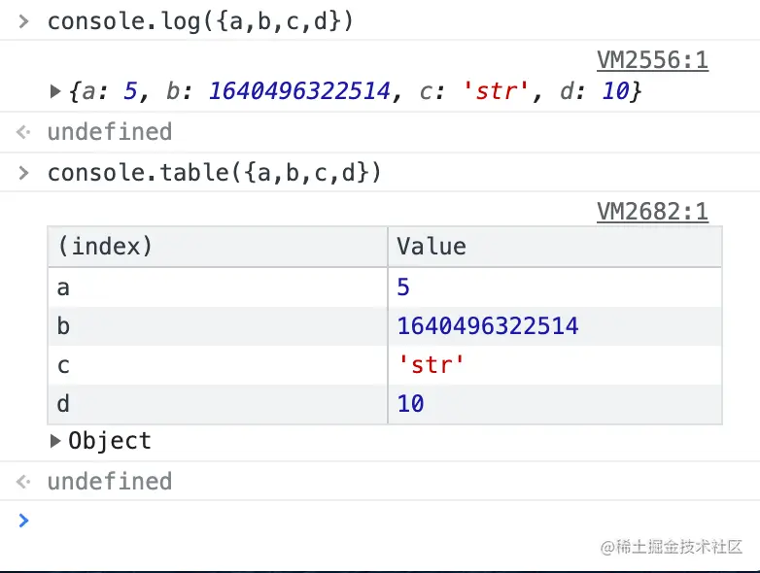Open the VM2556:1 source link
The width and height of the screenshot is (760, 573).
click(x=652, y=61)
